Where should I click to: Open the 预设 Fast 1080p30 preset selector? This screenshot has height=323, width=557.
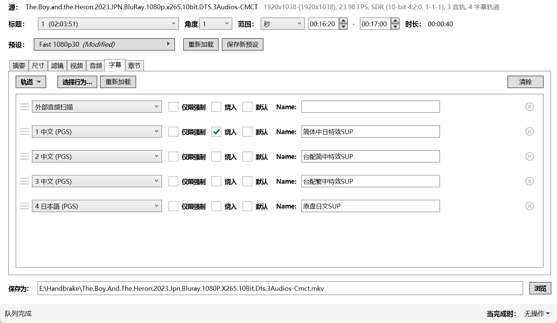[x=104, y=44]
